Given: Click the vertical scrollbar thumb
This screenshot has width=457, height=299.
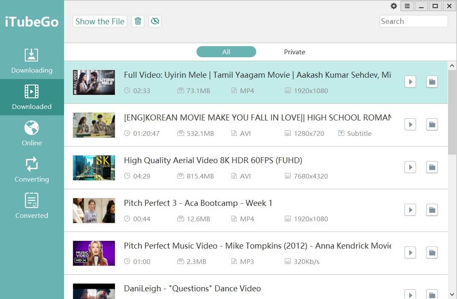Looking at the screenshot, I should [452, 112].
